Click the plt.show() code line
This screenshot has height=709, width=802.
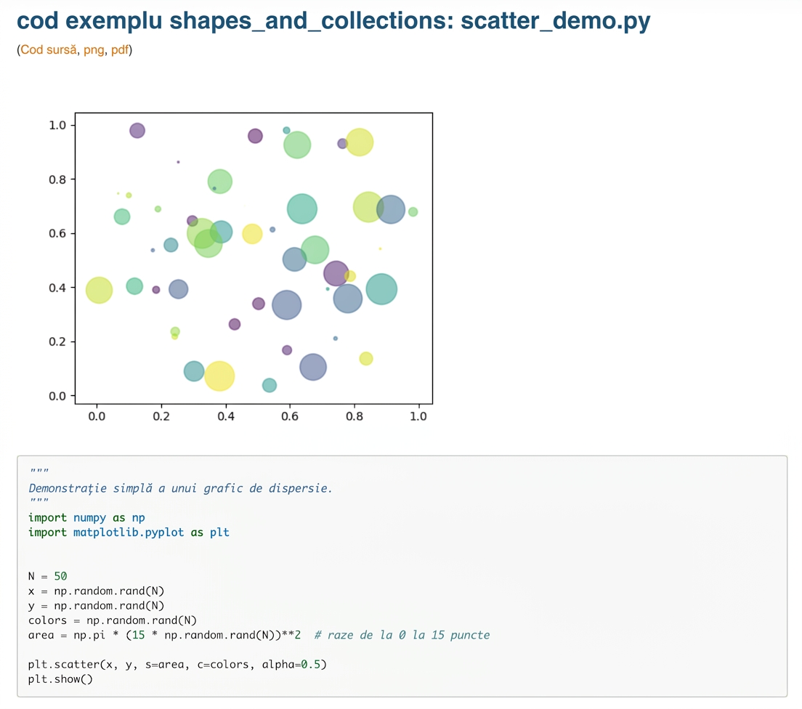click(60, 679)
